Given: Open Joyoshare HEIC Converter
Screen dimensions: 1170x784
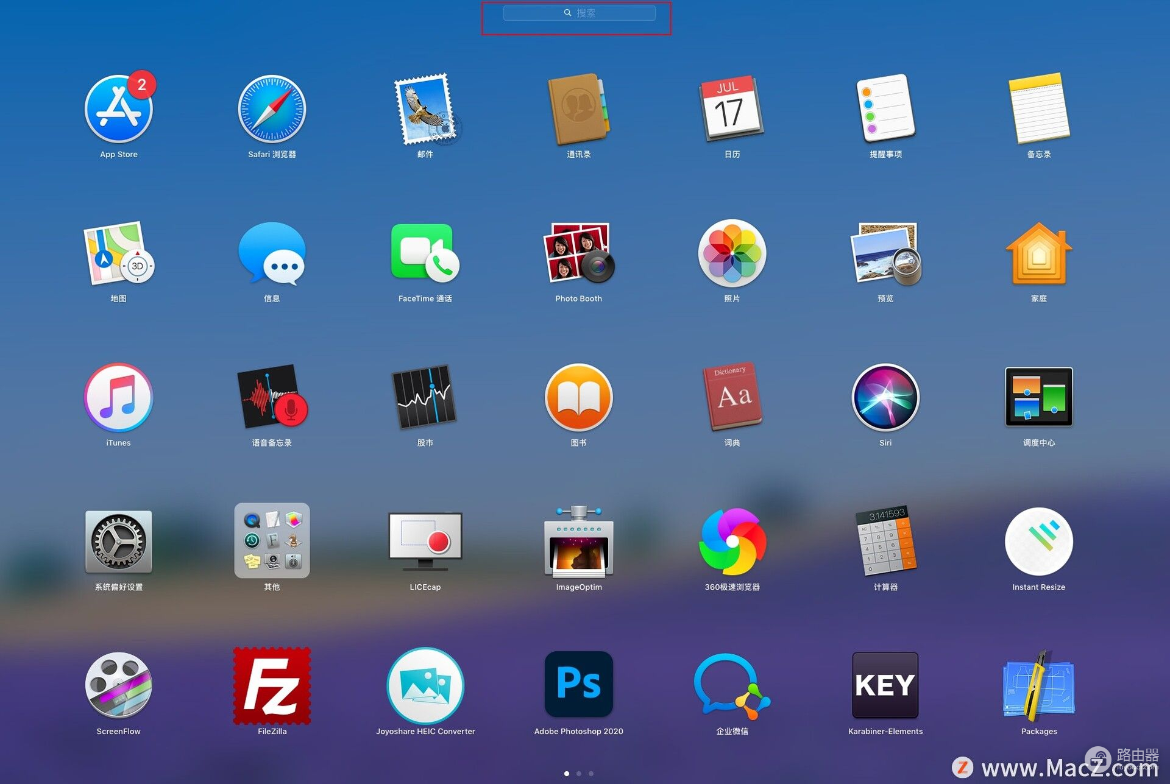Looking at the screenshot, I should (425, 685).
